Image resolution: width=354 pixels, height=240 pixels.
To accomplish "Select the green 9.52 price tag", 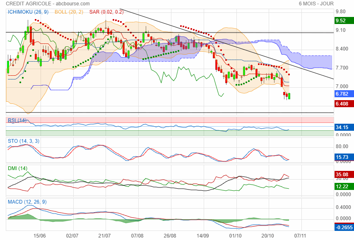I will 344,21.
